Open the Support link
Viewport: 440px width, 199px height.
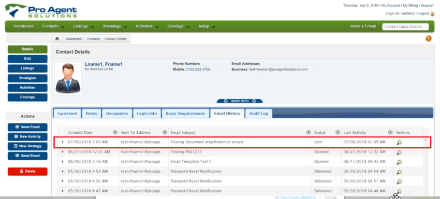(x=427, y=6)
